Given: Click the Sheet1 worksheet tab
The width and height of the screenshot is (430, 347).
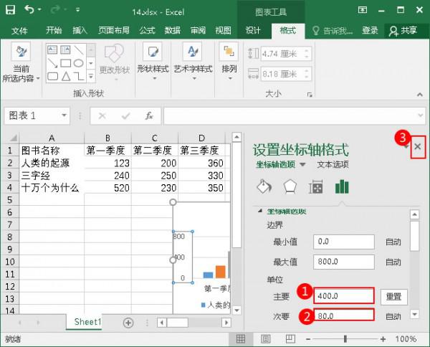Looking at the screenshot, I should tap(87, 321).
